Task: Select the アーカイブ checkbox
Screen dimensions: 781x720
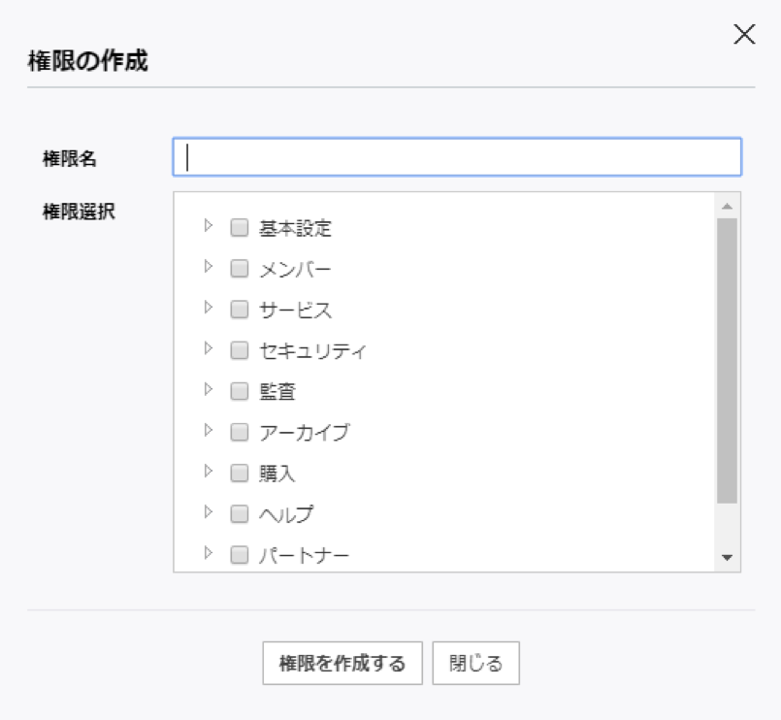Action: [239, 432]
